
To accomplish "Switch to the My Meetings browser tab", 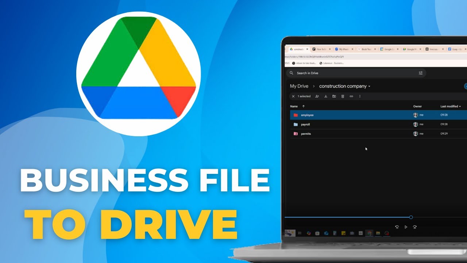I will [x=344, y=49].
